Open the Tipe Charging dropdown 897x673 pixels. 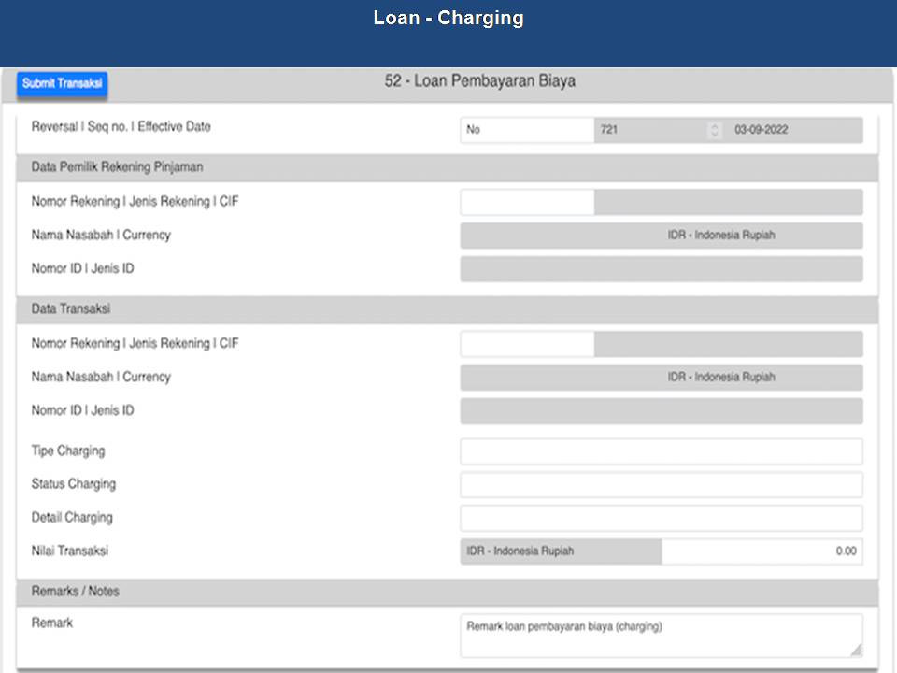tap(661, 451)
